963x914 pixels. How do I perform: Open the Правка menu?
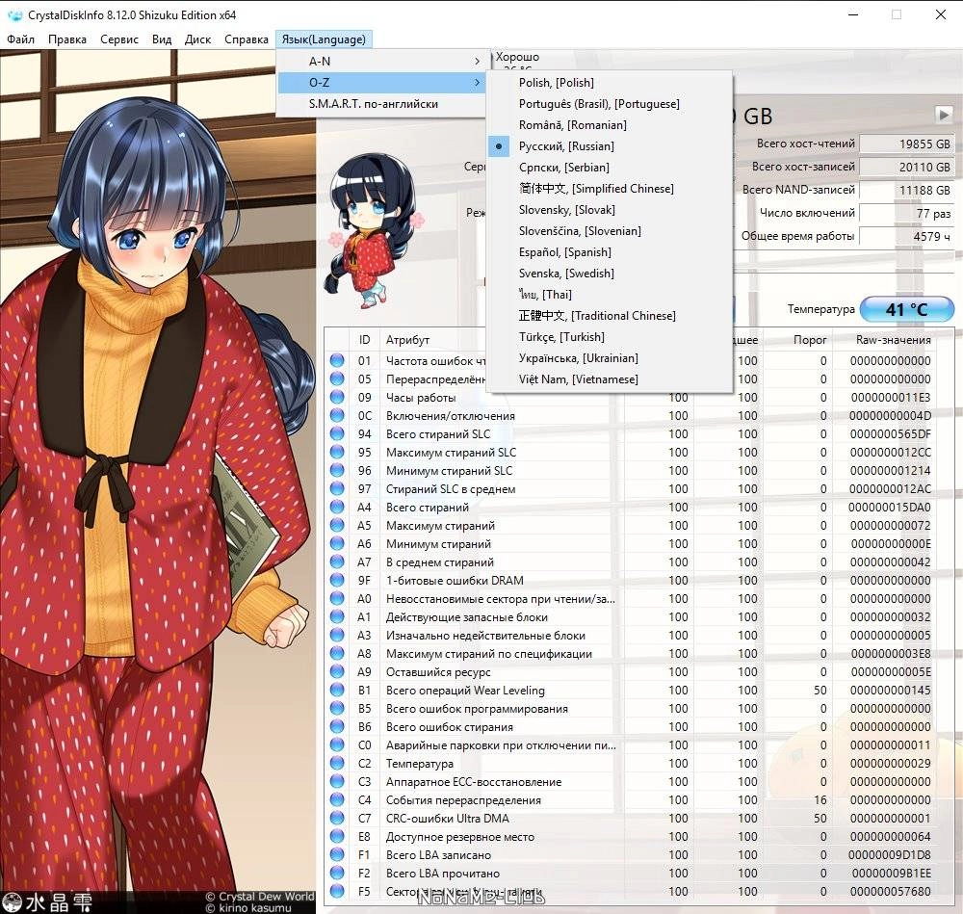(x=67, y=39)
